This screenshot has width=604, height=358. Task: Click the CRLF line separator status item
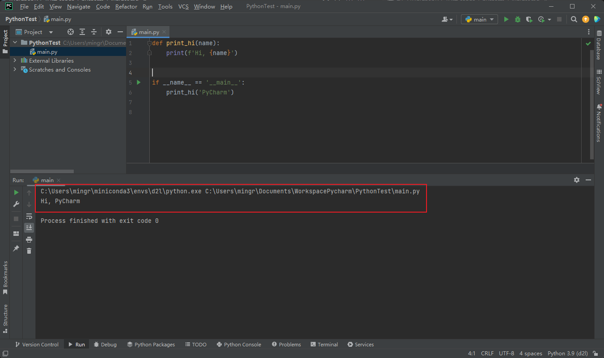487,353
